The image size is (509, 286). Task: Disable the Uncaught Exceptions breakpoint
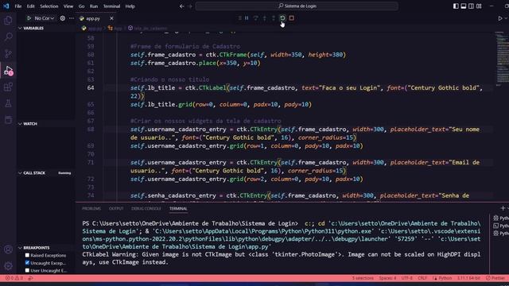click(x=27, y=263)
